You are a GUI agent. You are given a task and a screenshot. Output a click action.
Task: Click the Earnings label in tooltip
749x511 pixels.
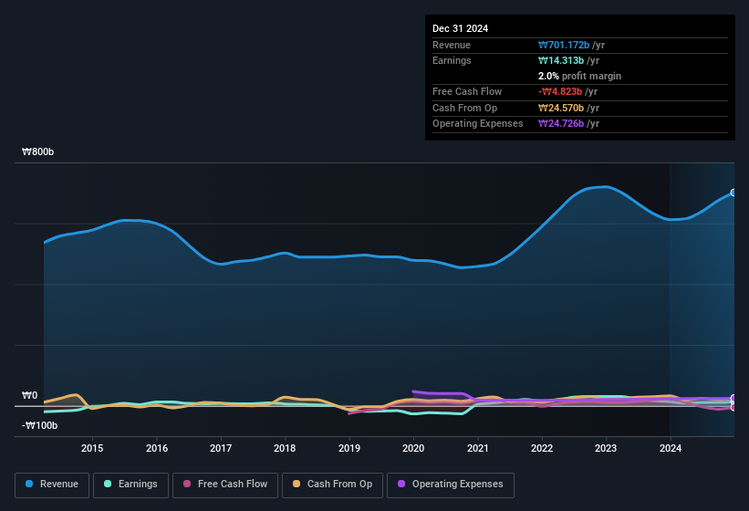[452, 60]
